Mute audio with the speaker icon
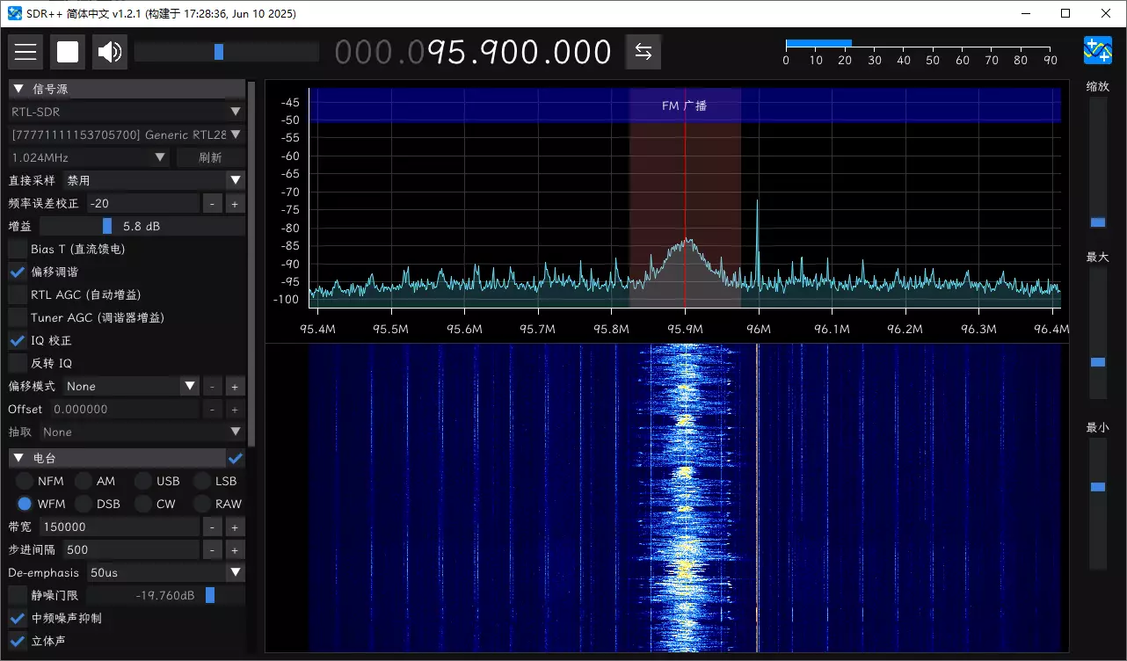Screen dimensions: 1127x661 [110, 52]
